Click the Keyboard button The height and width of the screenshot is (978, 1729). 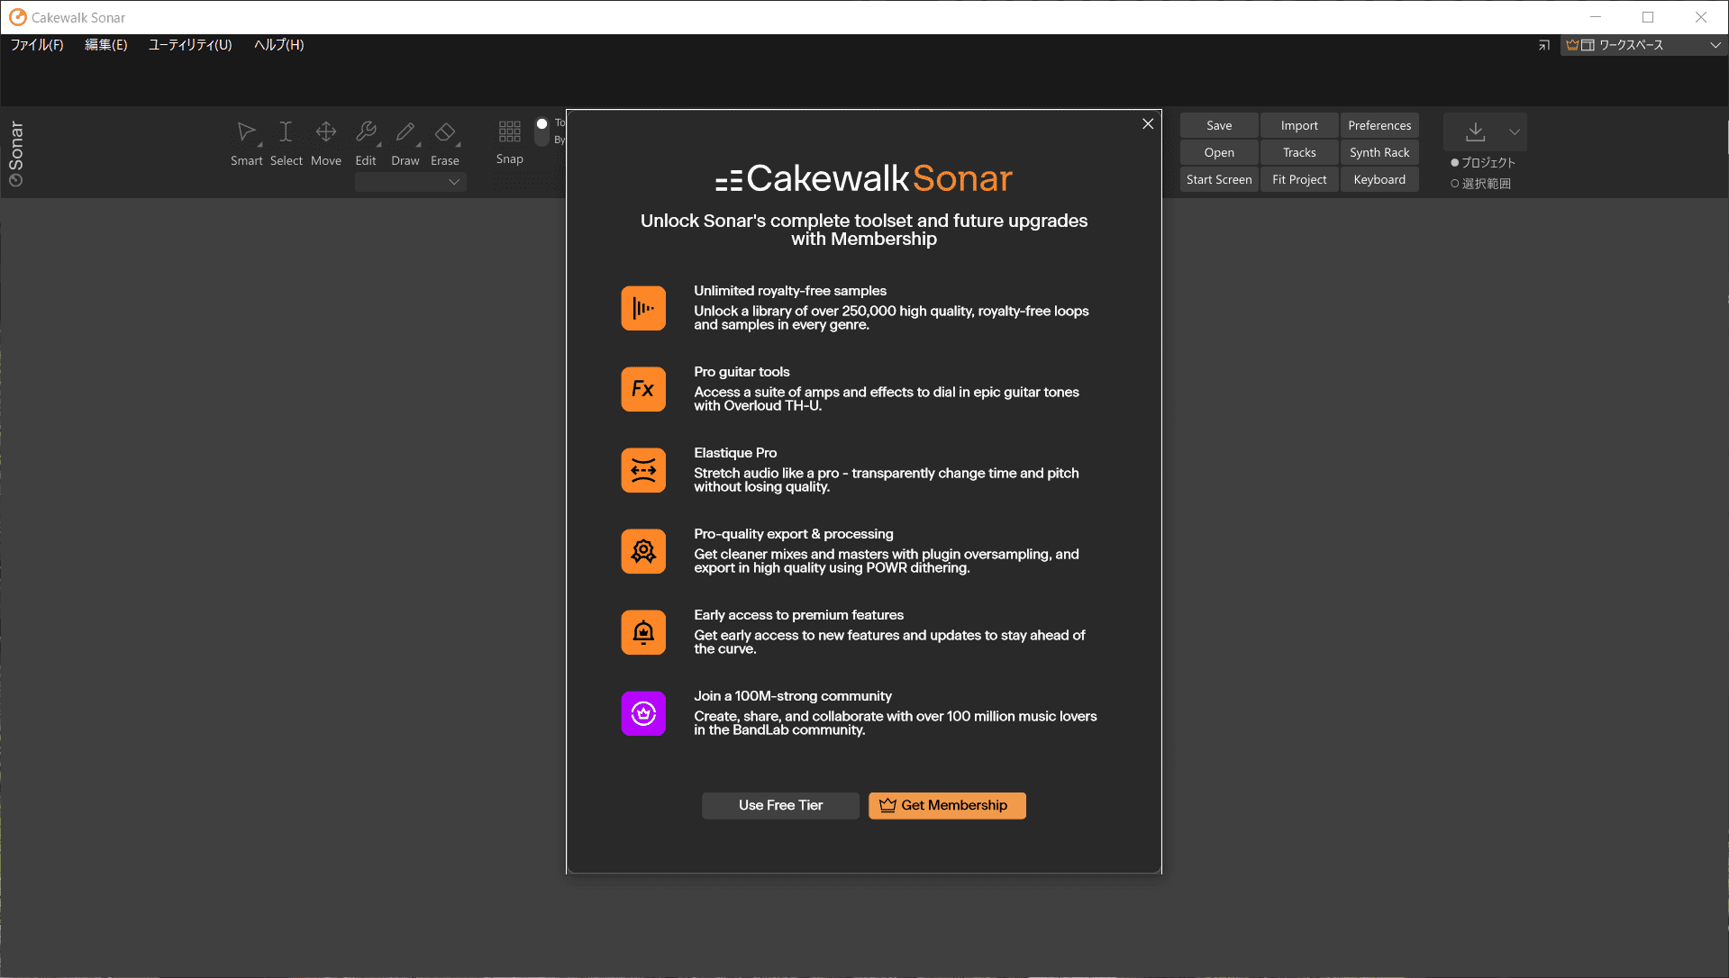pos(1379,179)
